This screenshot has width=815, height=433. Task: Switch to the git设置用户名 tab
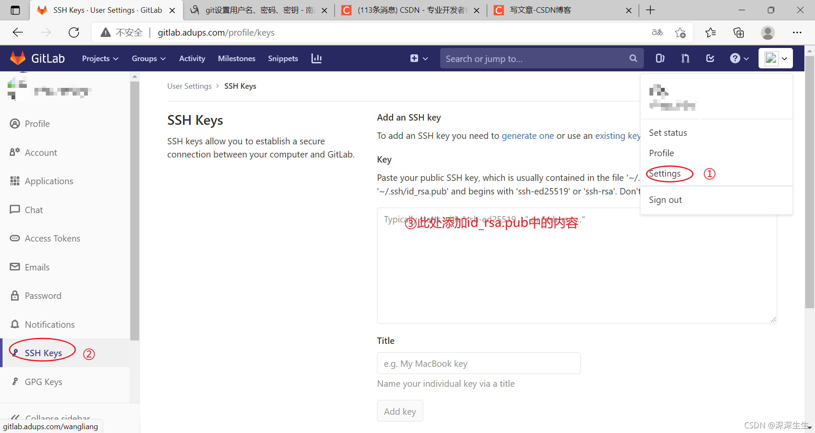259,10
